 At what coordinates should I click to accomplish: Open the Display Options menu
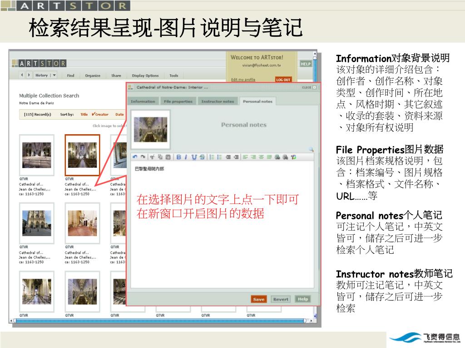(145, 76)
